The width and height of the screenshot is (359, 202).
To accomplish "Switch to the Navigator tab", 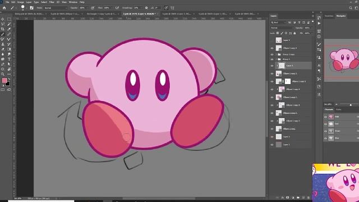I will coord(340,16).
